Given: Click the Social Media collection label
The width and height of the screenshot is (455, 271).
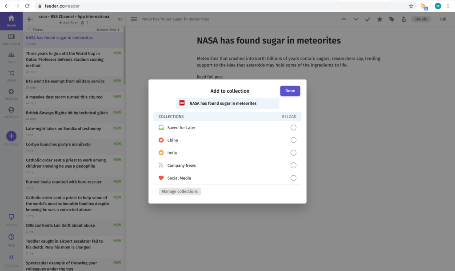Looking at the screenshot, I should 179,178.
